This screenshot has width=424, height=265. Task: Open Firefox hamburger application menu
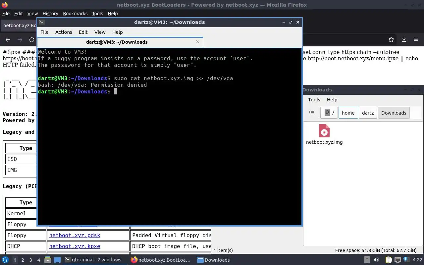(x=416, y=39)
